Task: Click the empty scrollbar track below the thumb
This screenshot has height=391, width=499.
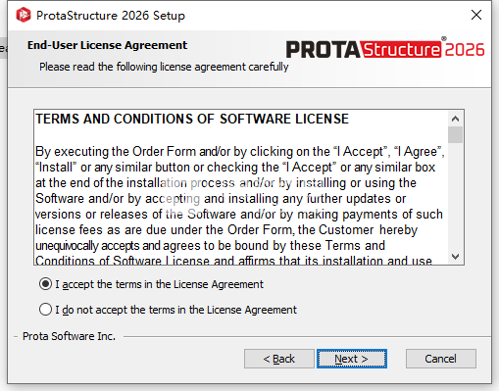Action: click(x=455, y=196)
